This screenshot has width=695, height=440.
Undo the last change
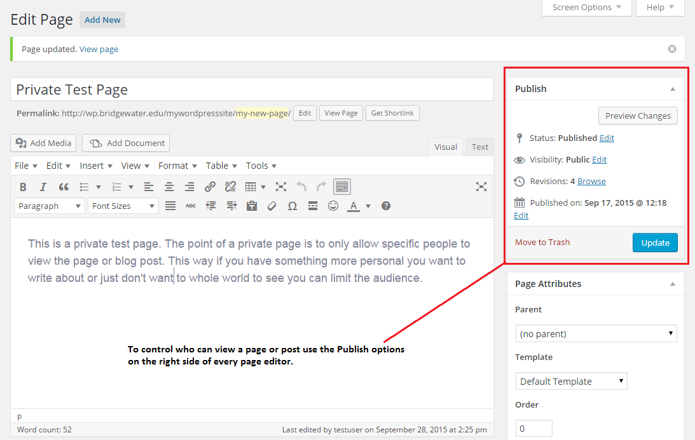pos(301,187)
